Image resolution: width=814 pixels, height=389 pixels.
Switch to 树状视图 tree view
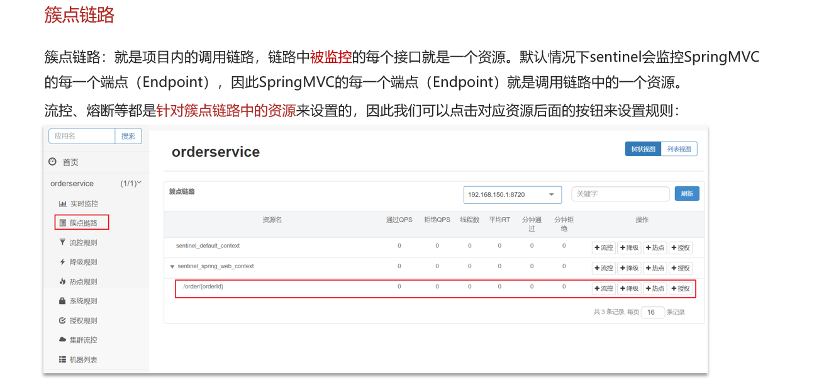click(x=643, y=149)
